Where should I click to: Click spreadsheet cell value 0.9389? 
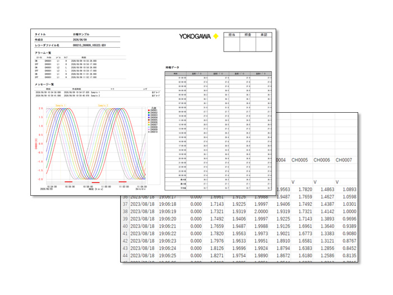point(349,226)
